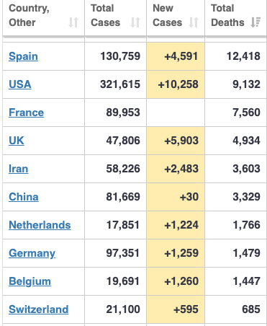Open the Switzerland country link
This screenshot has width=267, height=326.
39,309
